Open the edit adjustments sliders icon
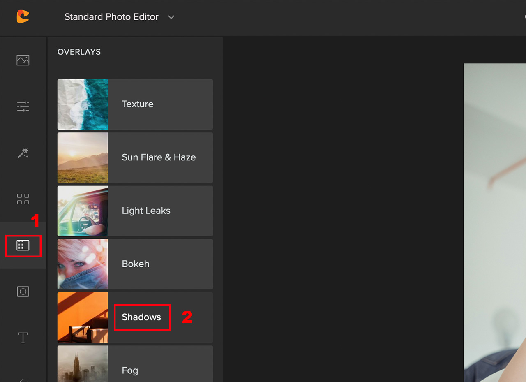The height and width of the screenshot is (382, 526). pyautogui.click(x=23, y=106)
